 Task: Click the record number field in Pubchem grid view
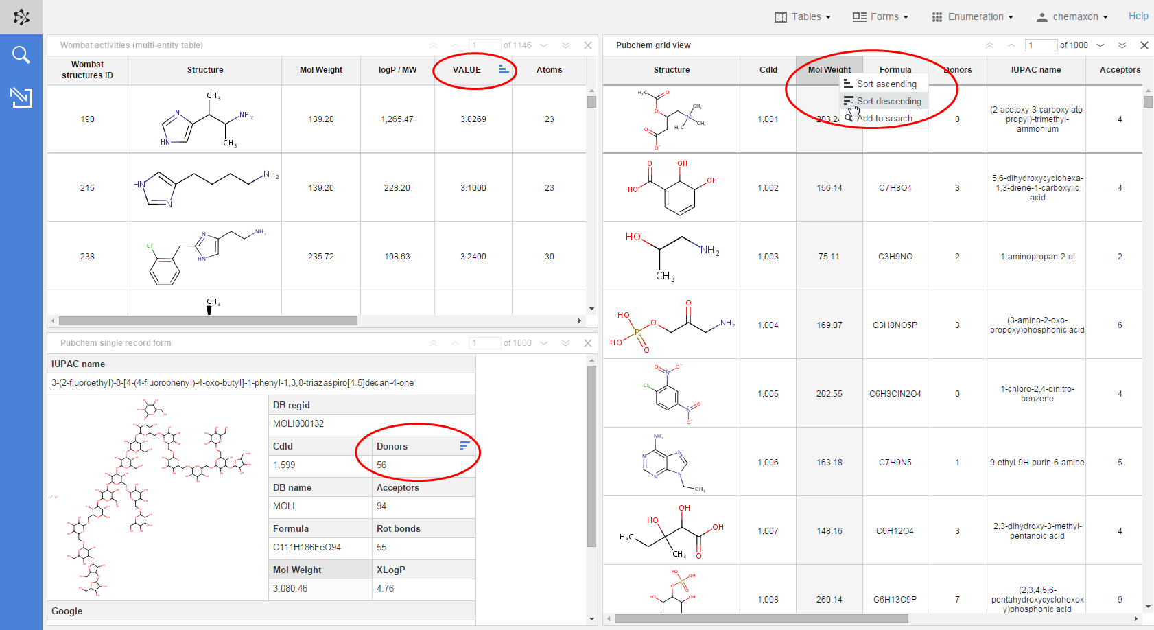pos(1041,45)
